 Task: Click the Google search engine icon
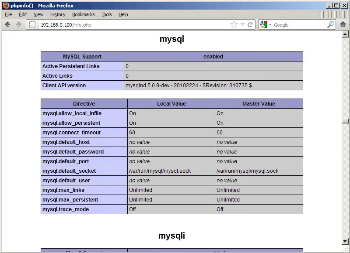coord(264,24)
